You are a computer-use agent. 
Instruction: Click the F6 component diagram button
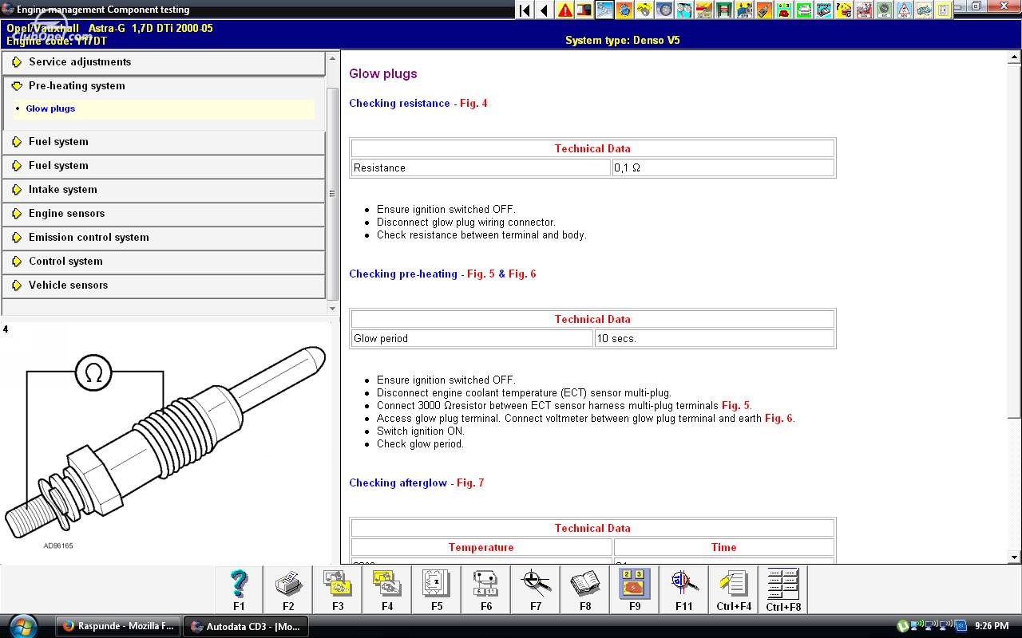tap(486, 590)
